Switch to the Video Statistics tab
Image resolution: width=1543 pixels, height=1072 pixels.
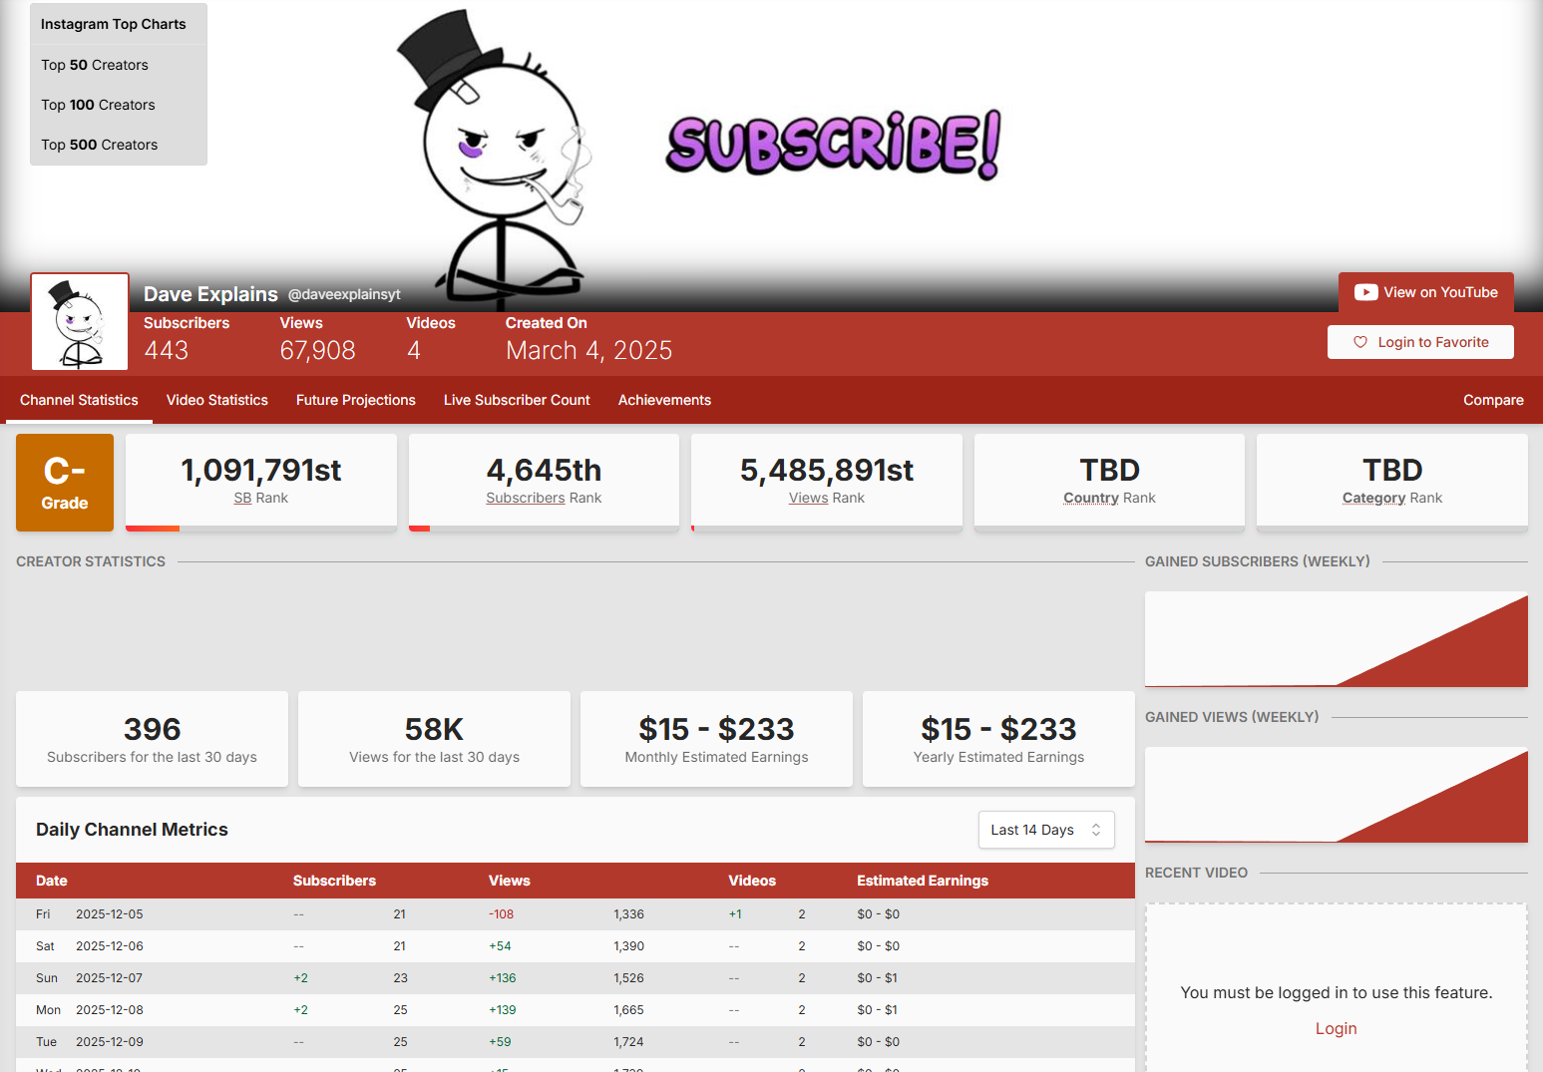tap(216, 400)
